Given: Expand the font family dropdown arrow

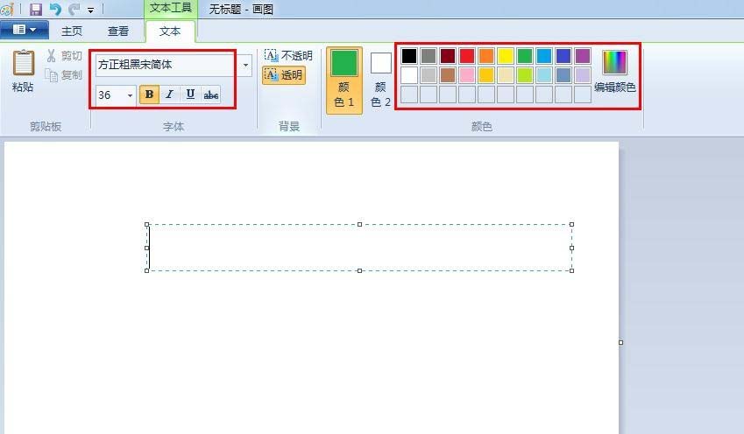Looking at the screenshot, I should pyautogui.click(x=245, y=65).
